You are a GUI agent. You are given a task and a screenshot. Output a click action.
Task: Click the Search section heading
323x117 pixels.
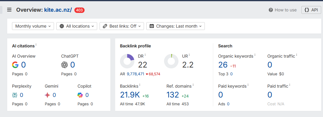[225, 46]
